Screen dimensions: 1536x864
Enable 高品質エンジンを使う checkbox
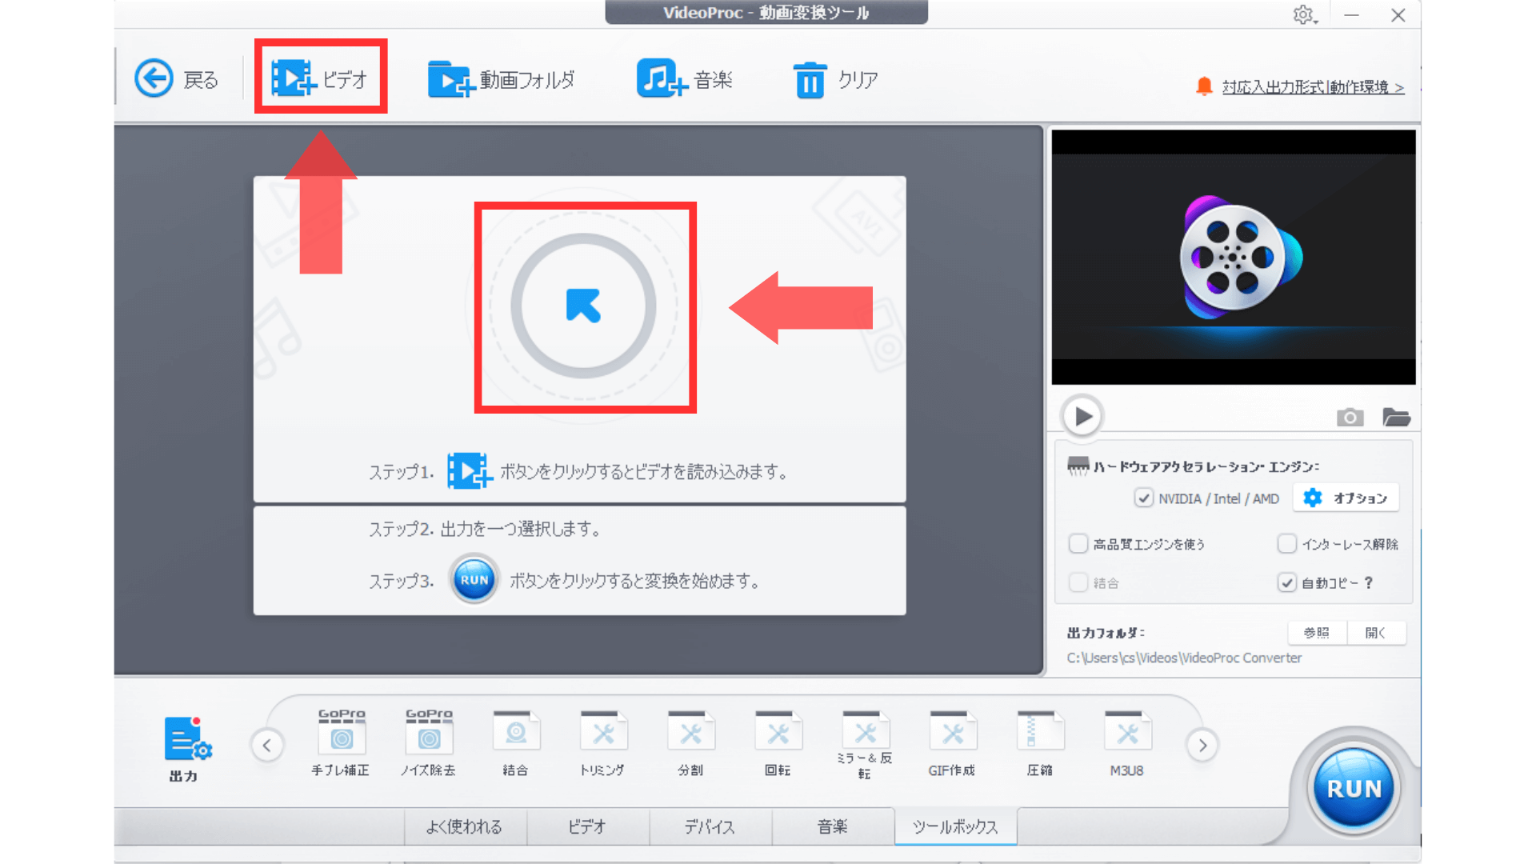tap(1078, 544)
